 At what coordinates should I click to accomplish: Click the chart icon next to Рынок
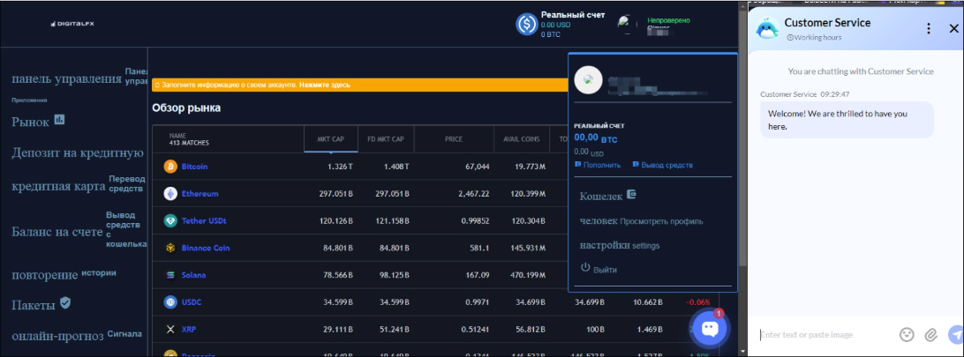pos(59,120)
